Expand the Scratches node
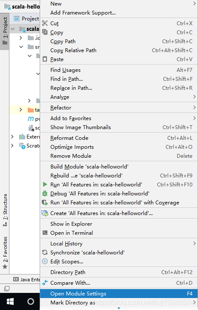Image resolution: width=198 pixels, height=310 pixels. pyautogui.click(x=12, y=145)
